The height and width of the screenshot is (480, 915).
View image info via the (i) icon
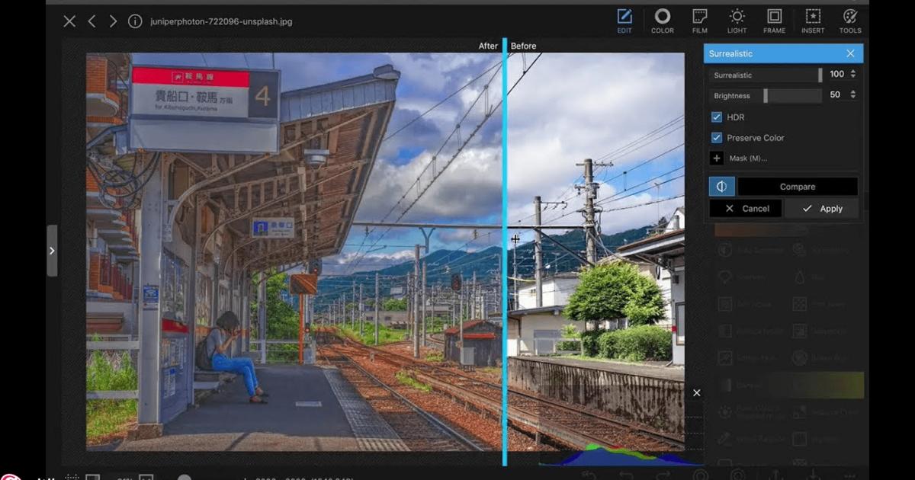(135, 21)
